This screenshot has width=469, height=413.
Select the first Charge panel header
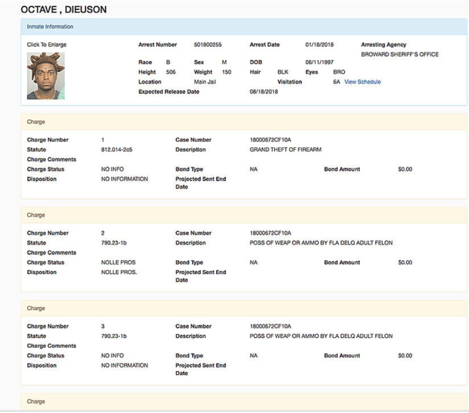244,122
